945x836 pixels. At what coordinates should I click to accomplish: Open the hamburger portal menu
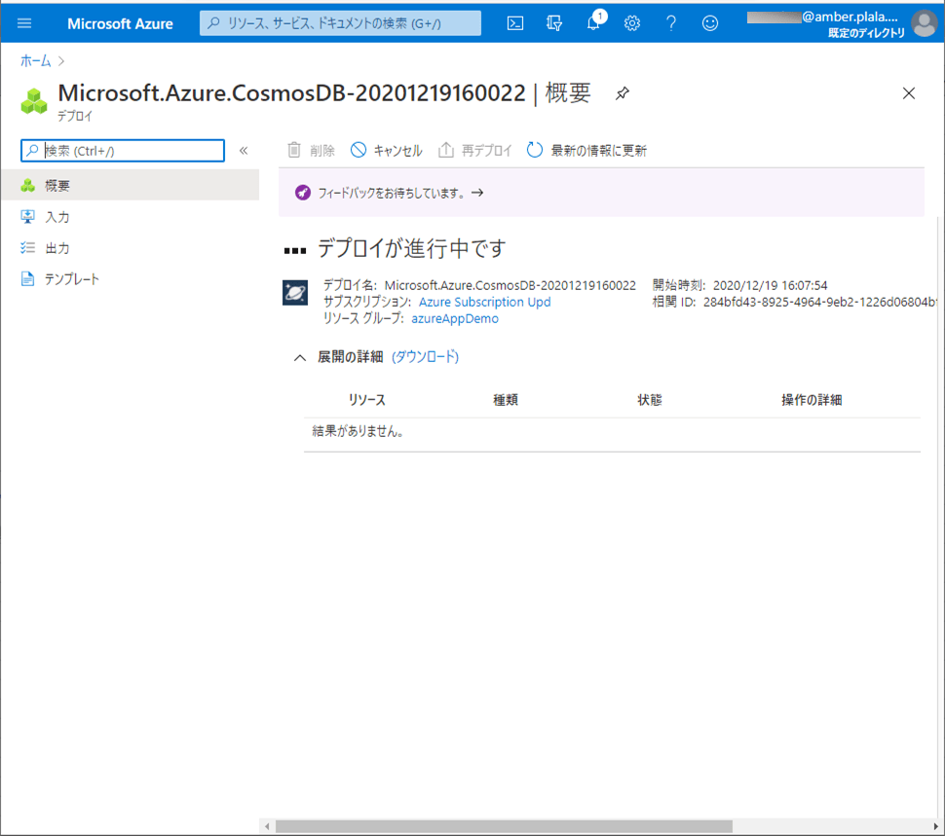tap(24, 23)
